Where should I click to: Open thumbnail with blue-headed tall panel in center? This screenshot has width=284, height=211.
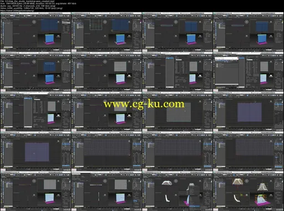click(35, 111)
